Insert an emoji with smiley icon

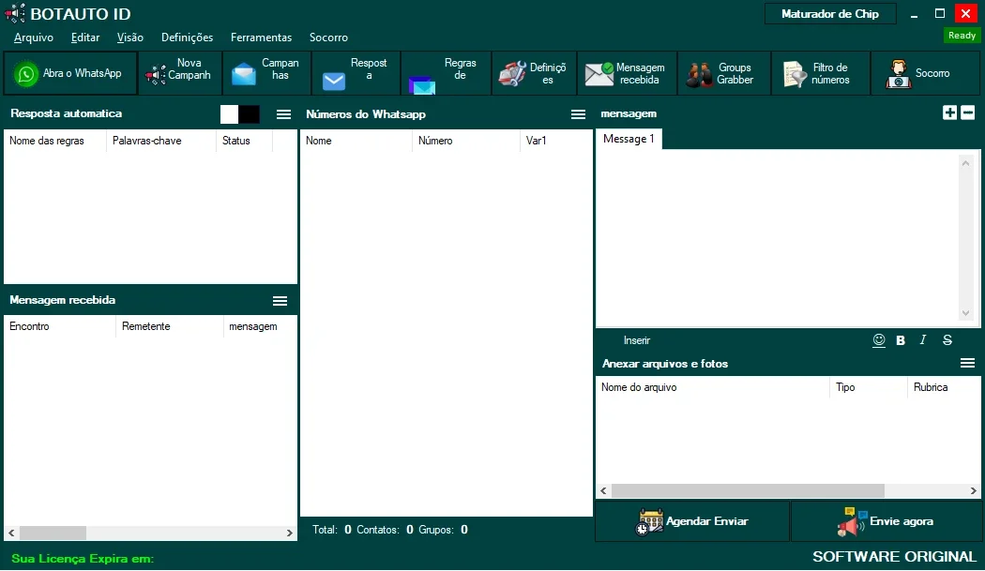tap(879, 340)
